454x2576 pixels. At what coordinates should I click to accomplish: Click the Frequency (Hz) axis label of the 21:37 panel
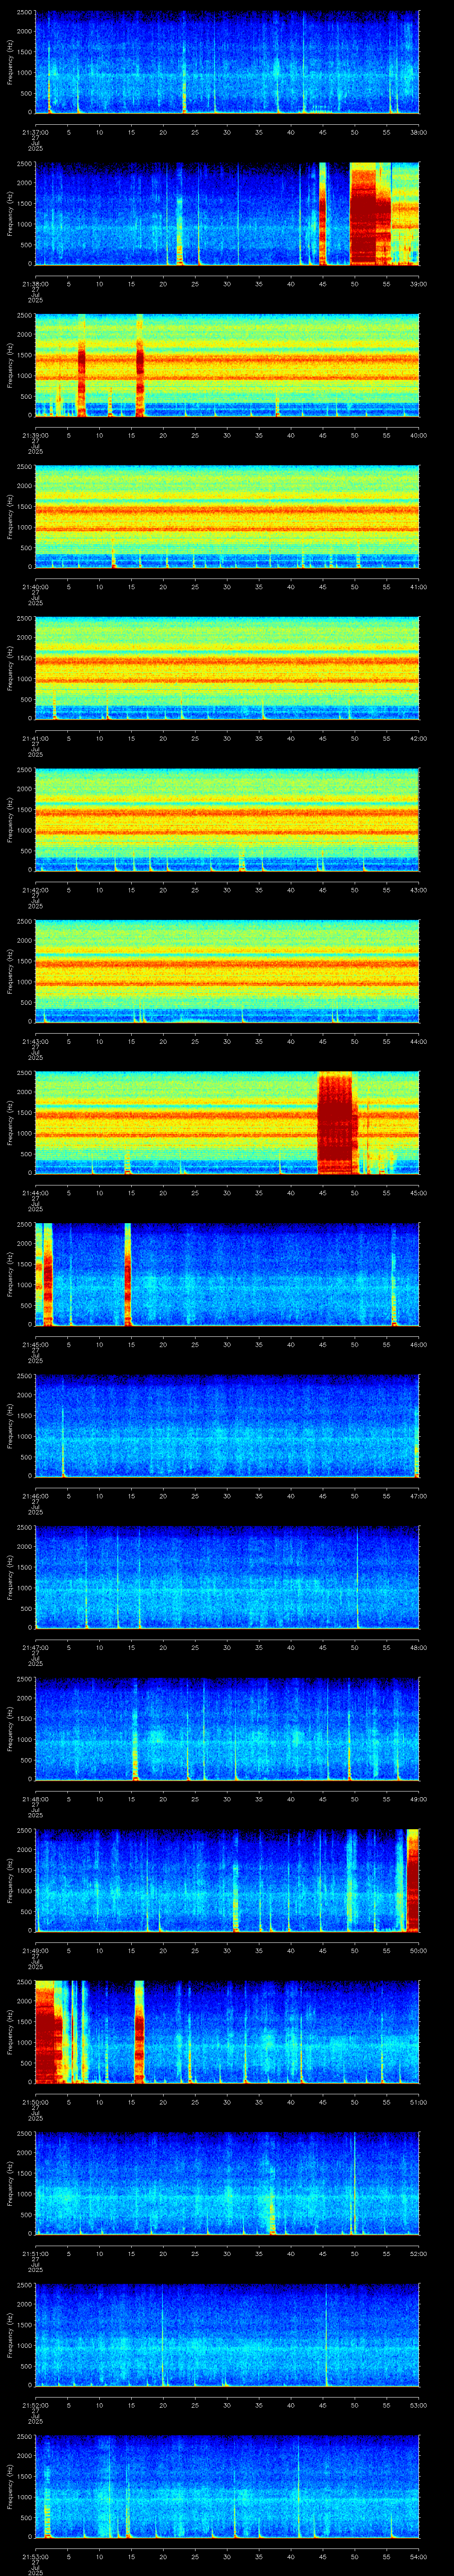click(x=11, y=62)
